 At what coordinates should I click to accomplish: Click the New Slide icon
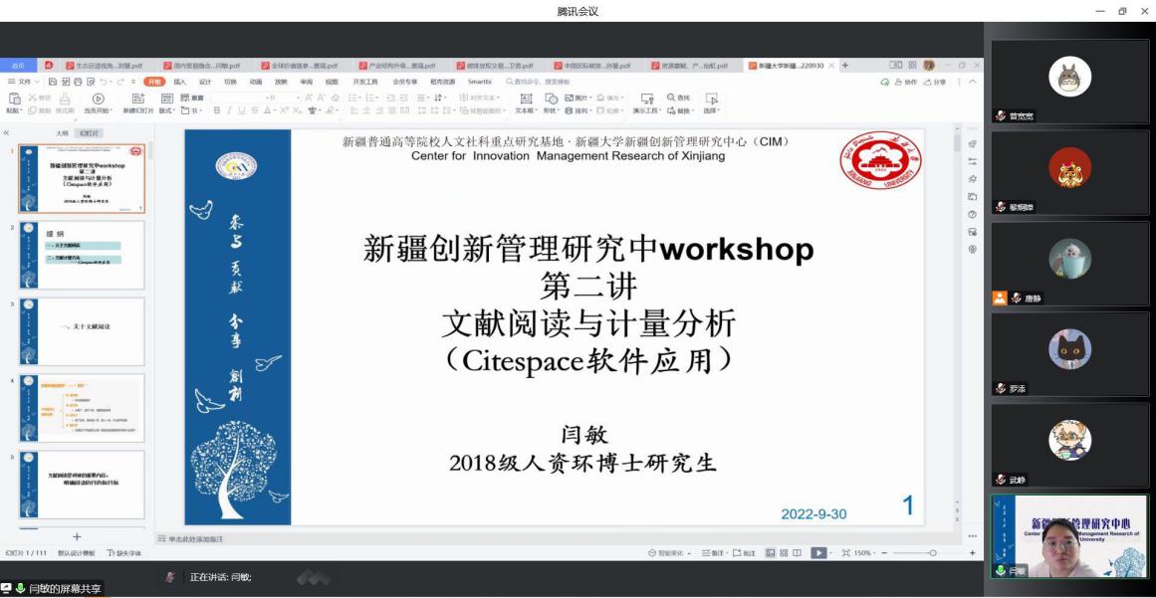[138, 98]
